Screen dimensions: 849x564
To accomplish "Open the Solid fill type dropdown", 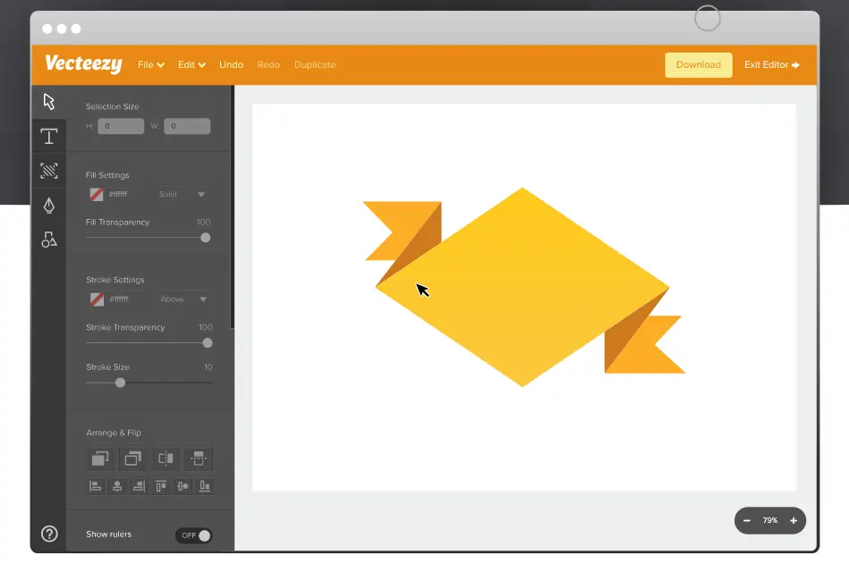I will 181,194.
